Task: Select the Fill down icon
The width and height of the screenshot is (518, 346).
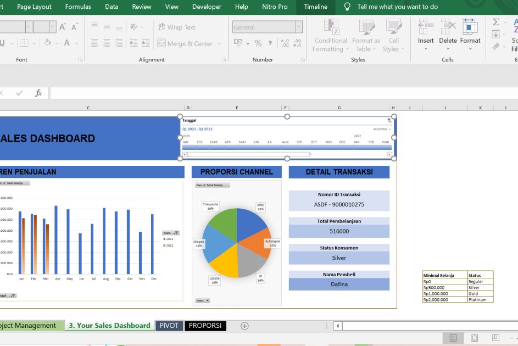Action: click(496, 34)
